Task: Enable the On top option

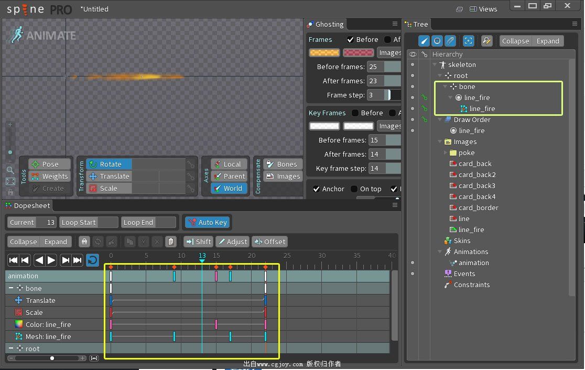Action: [x=354, y=189]
